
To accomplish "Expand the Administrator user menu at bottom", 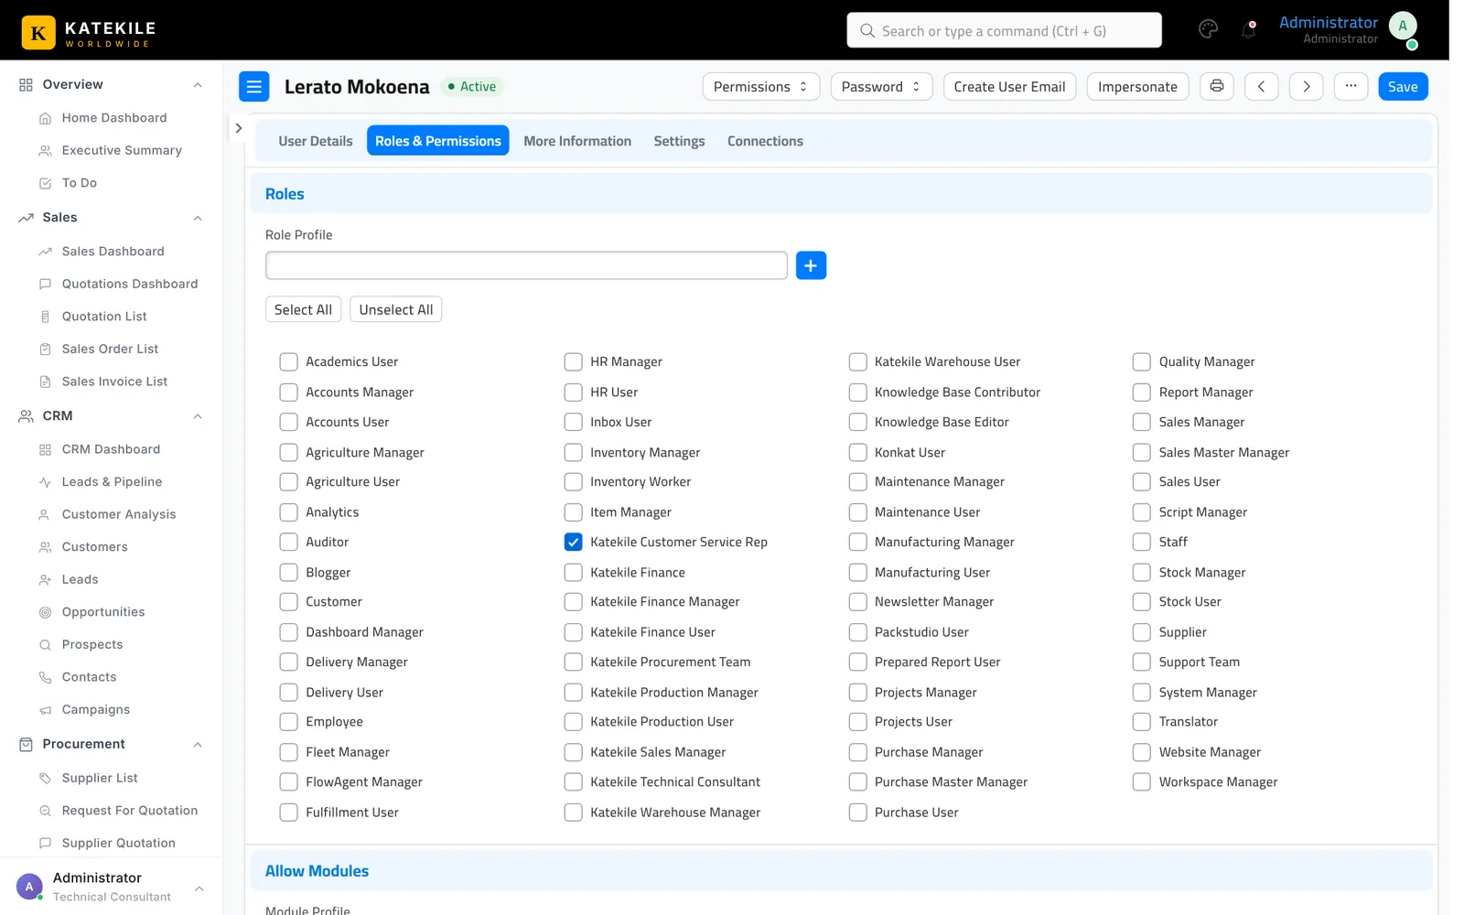I will [x=199, y=888].
